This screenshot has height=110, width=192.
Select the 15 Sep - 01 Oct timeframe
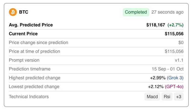(x=168, y=69)
